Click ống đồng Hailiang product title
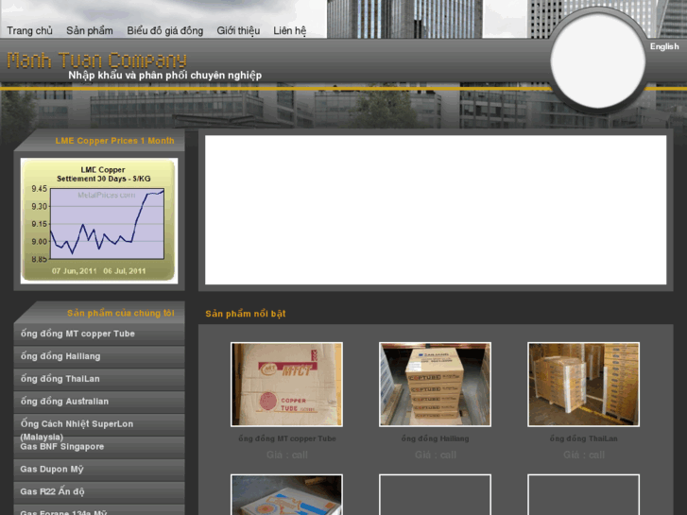 [x=435, y=438]
